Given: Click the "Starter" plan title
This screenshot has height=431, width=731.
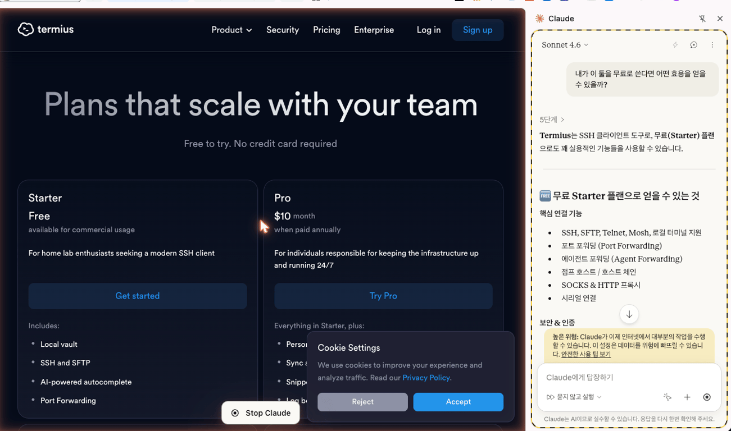Looking at the screenshot, I should (x=45, y=198).
